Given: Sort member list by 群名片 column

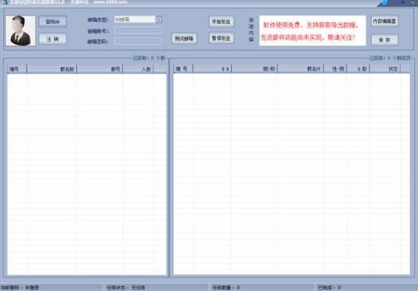Looking at the screenshot, I should [301, 69].
